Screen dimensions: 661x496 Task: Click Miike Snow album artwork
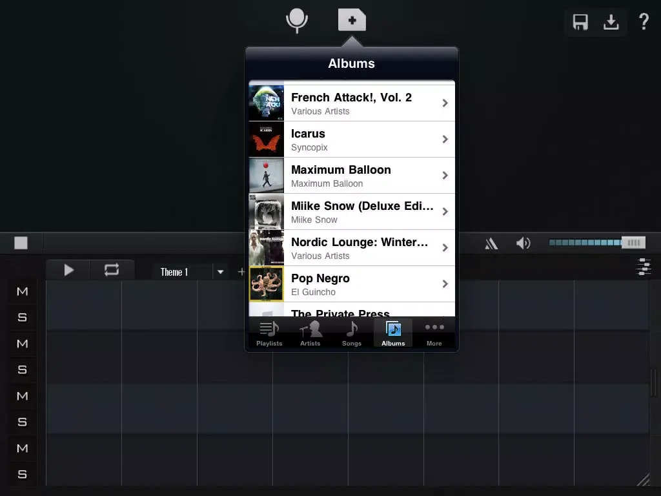[267, 212]
